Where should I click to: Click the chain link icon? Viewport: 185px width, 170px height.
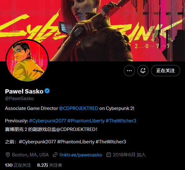[x=55, y=155]
